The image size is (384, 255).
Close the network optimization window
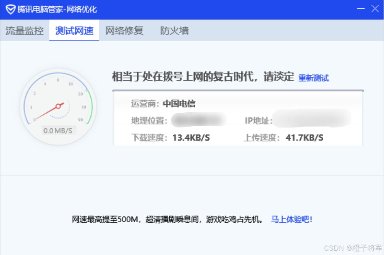coord(375,9)
